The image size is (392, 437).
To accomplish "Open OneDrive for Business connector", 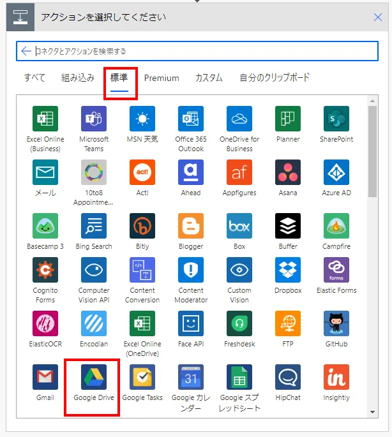I will pos(239,119).
